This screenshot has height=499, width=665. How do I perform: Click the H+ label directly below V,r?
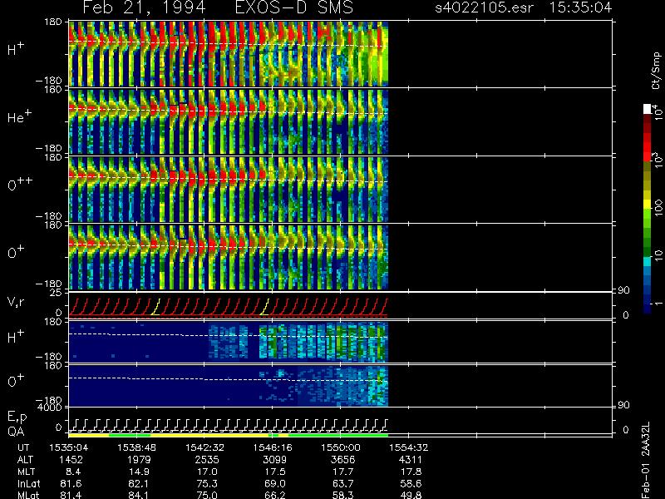pos(16,336)
